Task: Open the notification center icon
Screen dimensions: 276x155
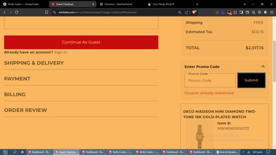Action: (x=268, y=152)
